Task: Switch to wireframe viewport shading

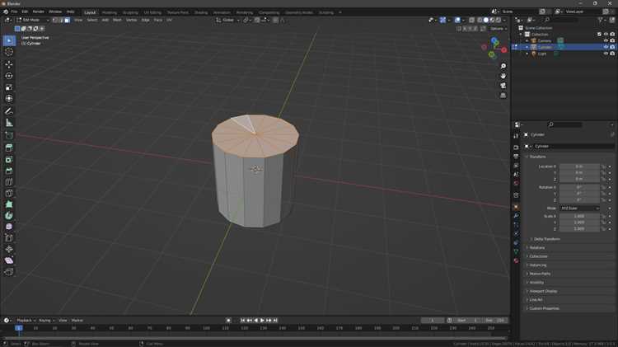Action: 480,20
